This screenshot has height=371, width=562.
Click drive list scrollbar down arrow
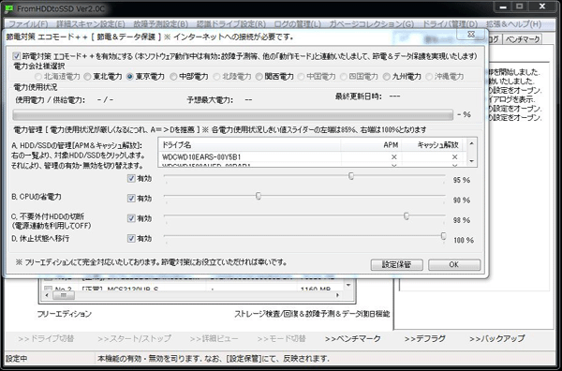point(472,162)
